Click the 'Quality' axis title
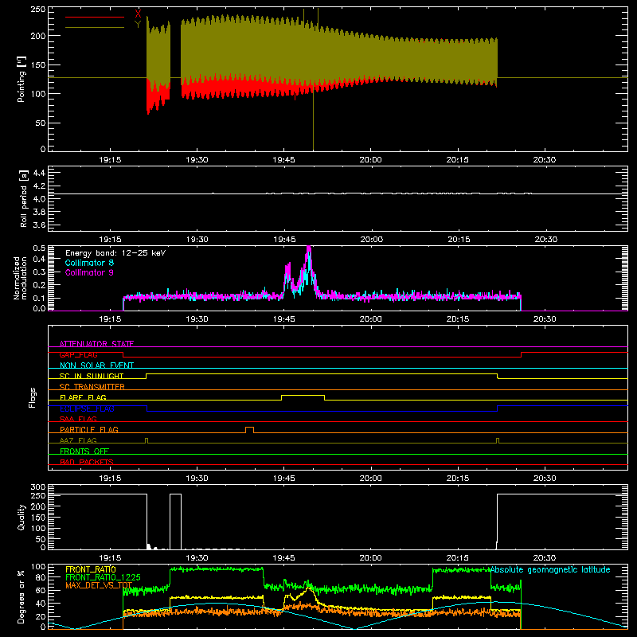The height and width of the screenshot is (637, 637). point(21,517)
